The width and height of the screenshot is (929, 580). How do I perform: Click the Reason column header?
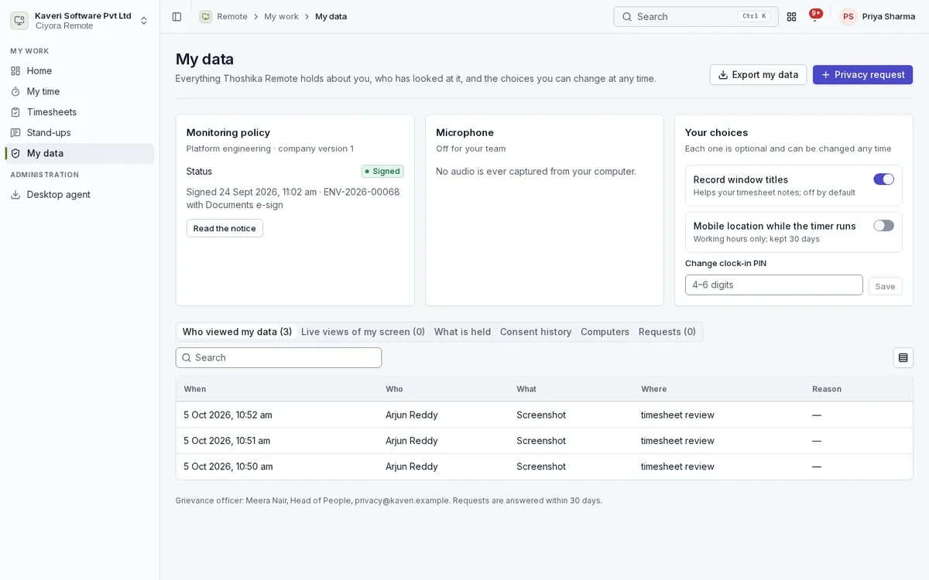click(826, 389)
